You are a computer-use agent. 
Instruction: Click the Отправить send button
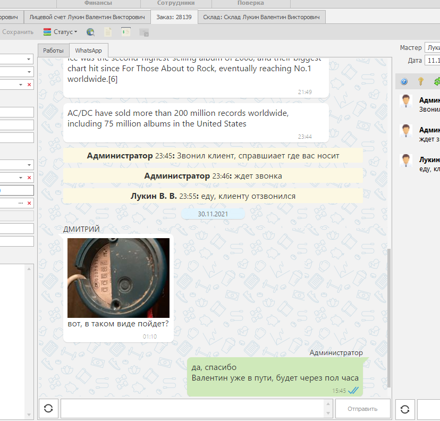362,409
